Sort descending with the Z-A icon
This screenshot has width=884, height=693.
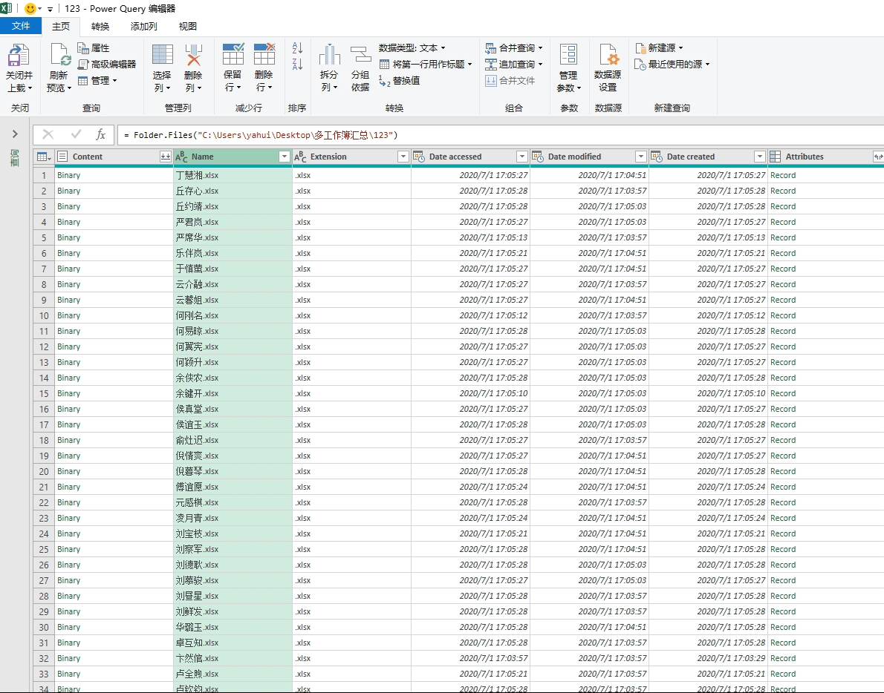297,64
